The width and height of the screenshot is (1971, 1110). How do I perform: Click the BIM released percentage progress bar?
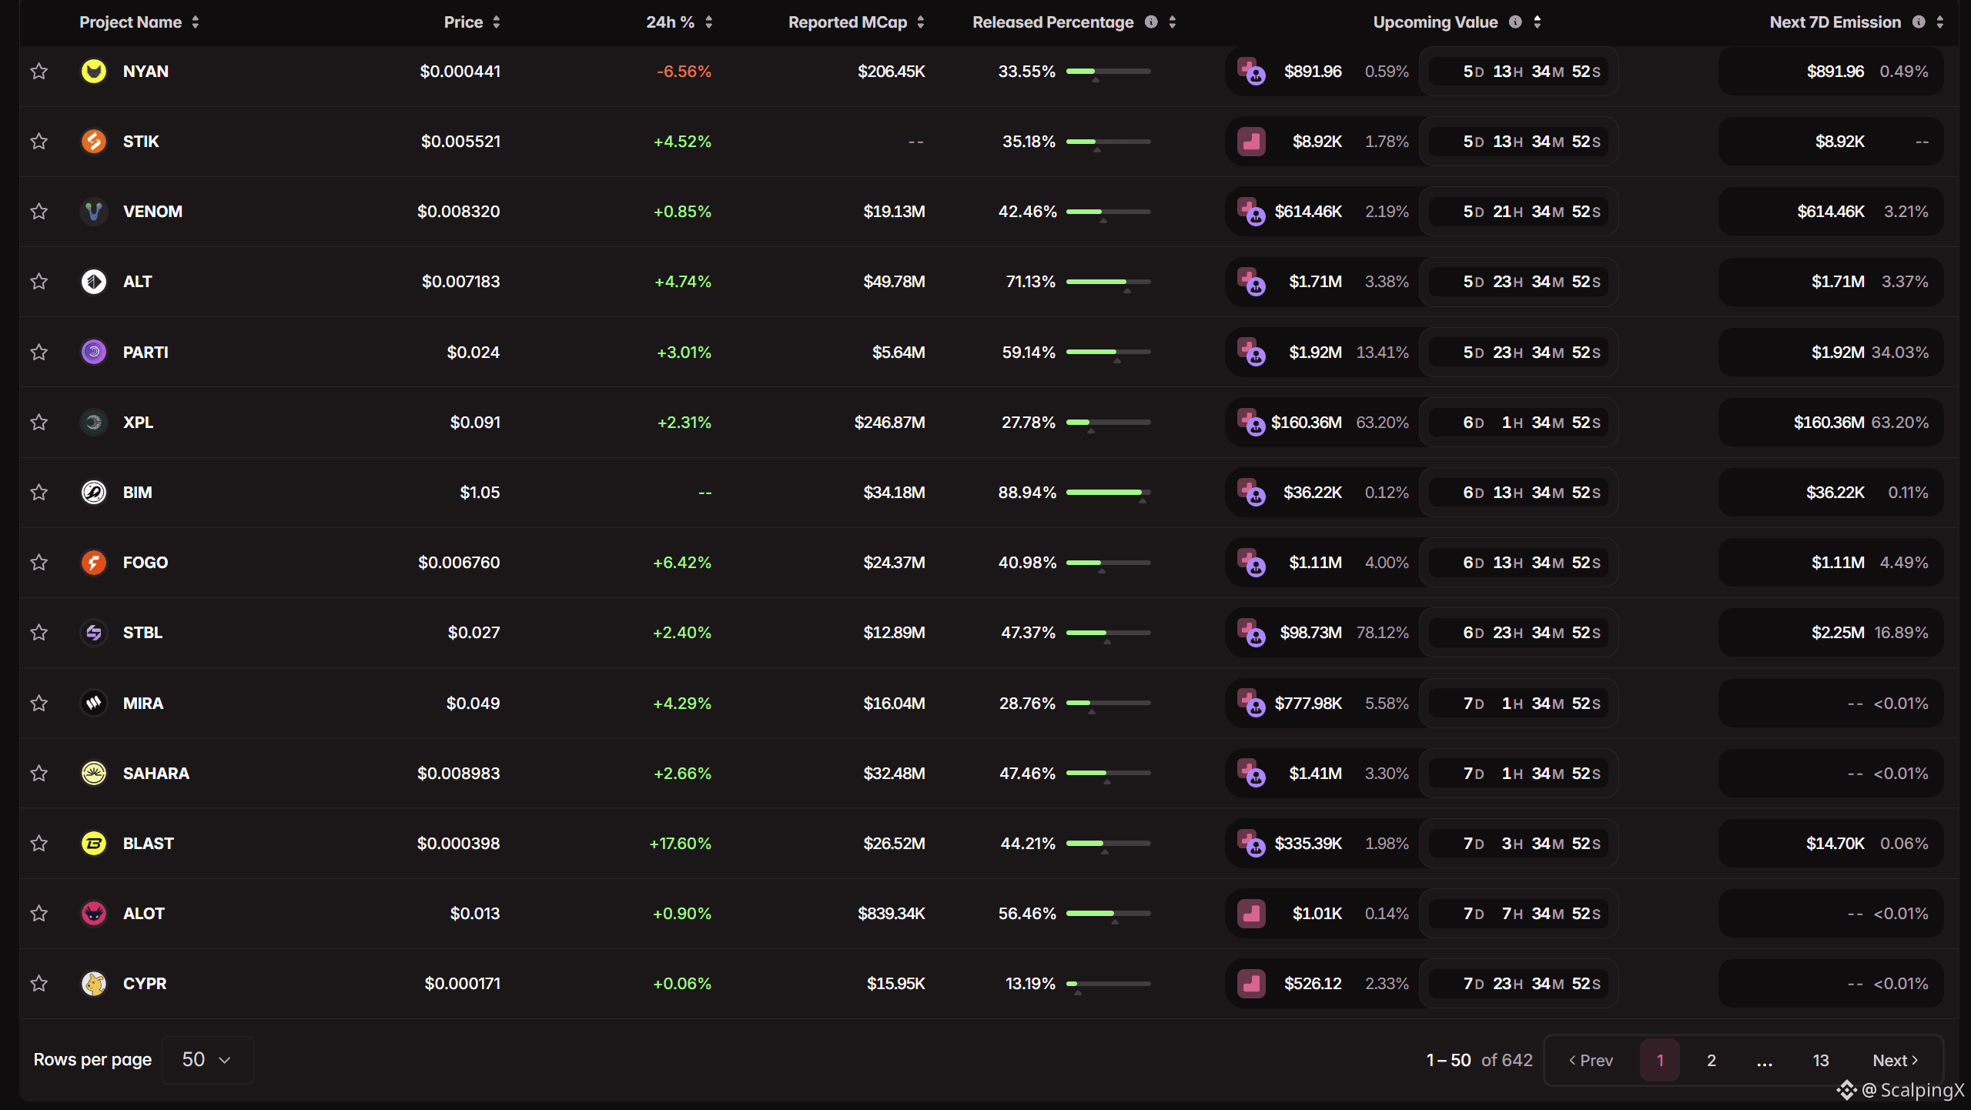click(x=1108, y=493)
